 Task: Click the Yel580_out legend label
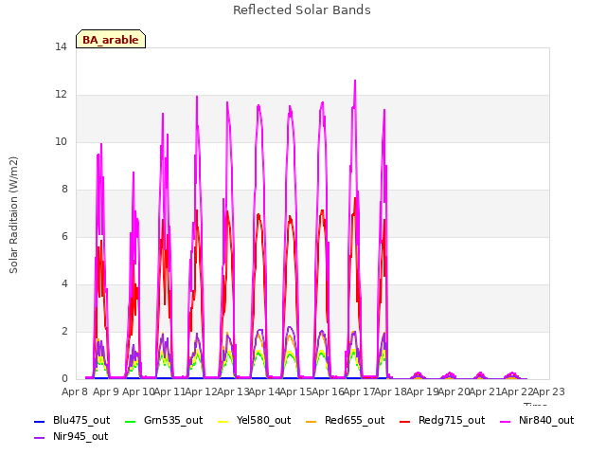pyautogui.click(x=263, y=421)
